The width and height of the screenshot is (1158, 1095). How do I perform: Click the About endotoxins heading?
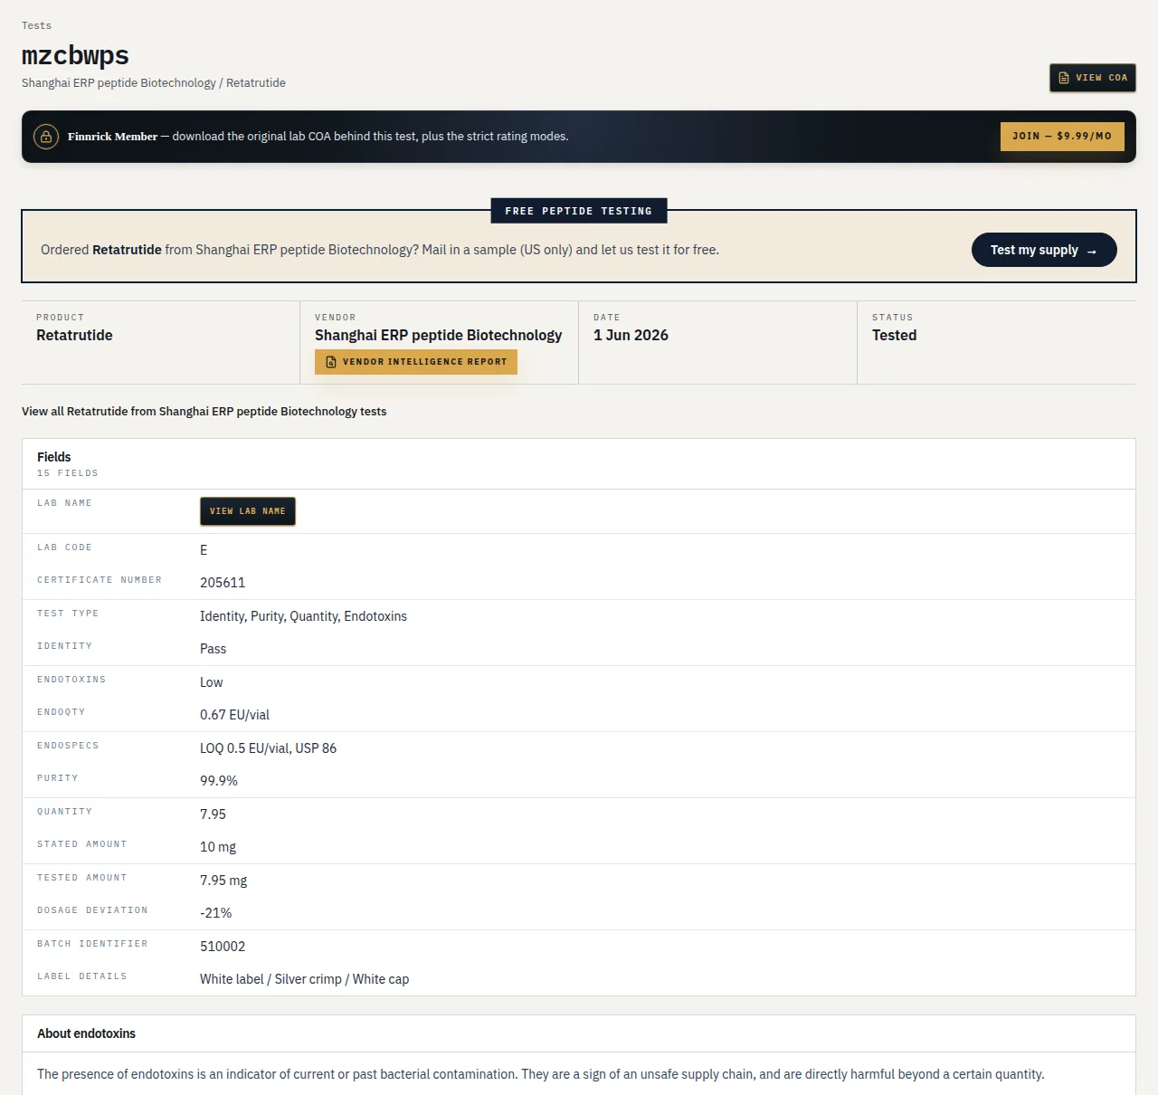[x=86, y=1033]
